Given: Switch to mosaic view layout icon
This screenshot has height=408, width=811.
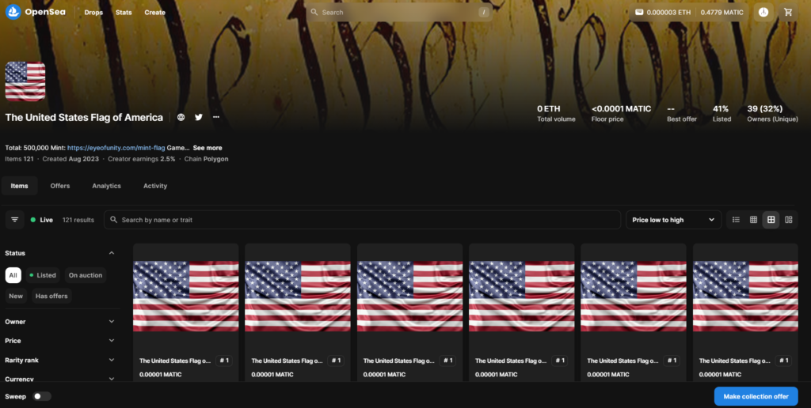Looking at the screenshot, I should click(789, 220).
